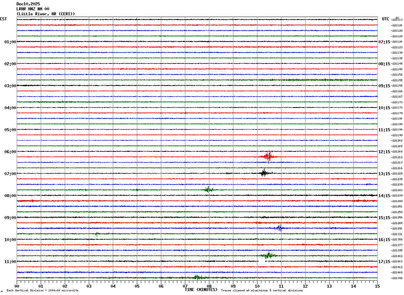Click the 17:15 UTC time label

click(x=384, y=261)
